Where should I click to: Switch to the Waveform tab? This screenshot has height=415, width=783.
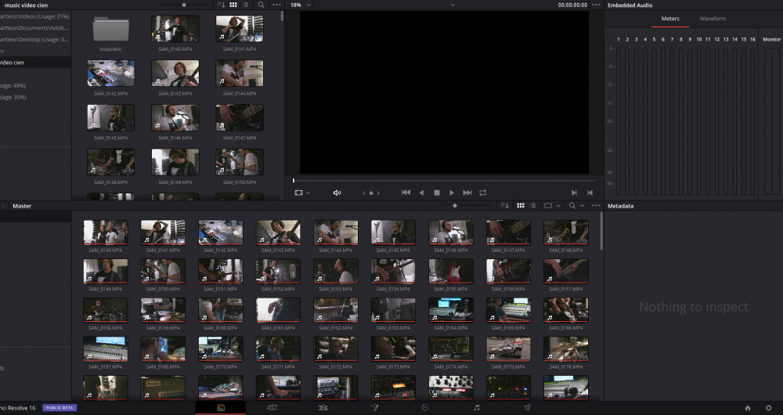pos(713,18)
